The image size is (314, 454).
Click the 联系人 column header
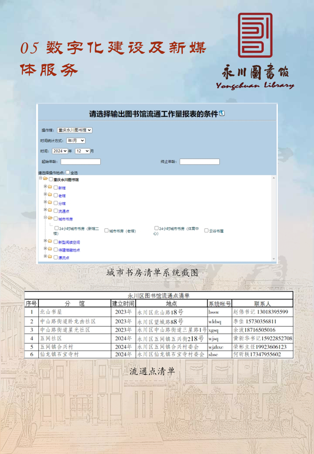(x=262, y=303)
